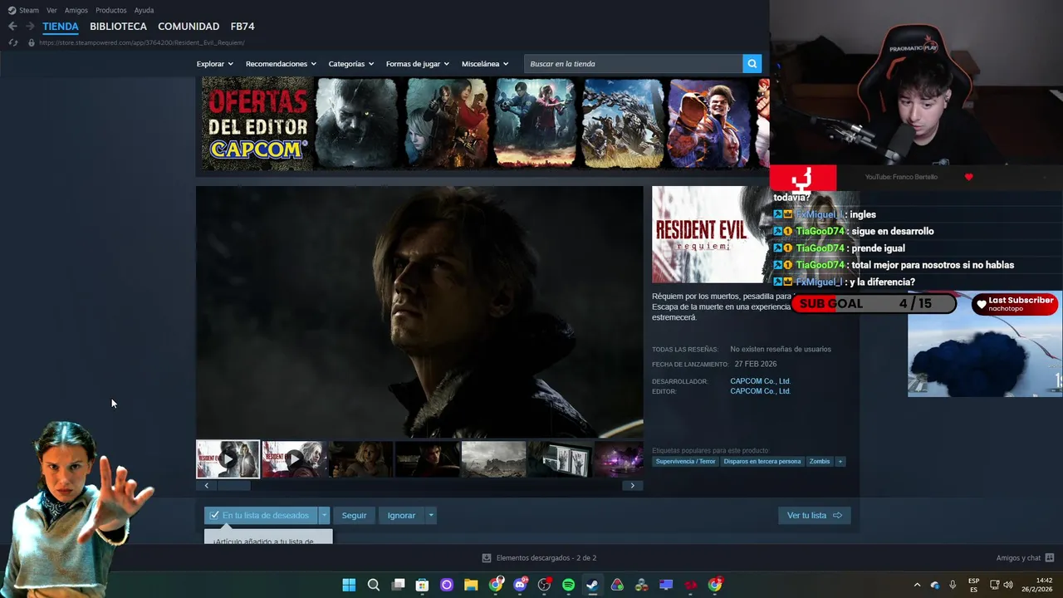The width and height of the screenshot is (1063, 598).
Task: Open the Amigos menu
Action: pyautogui.click(x=76, y=10)
